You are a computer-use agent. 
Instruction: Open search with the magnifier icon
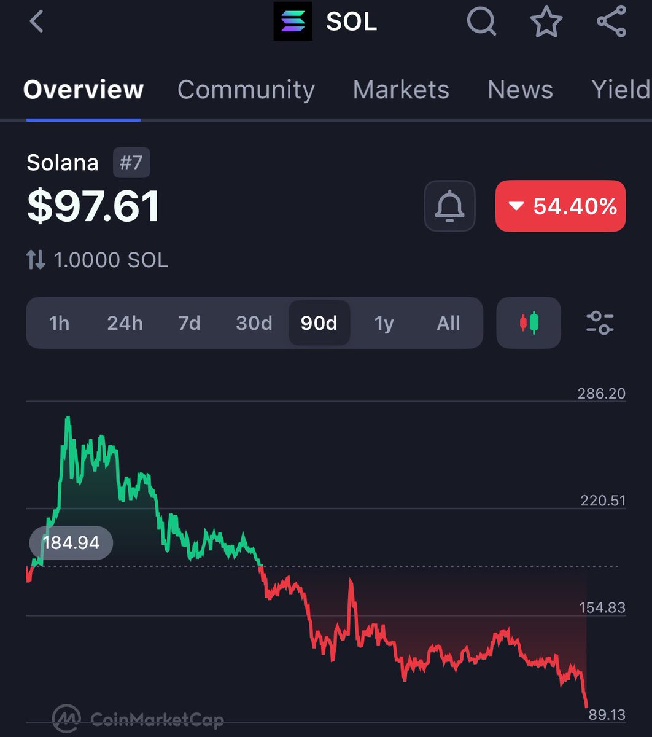pyautogui.click(x=482, y=22)
